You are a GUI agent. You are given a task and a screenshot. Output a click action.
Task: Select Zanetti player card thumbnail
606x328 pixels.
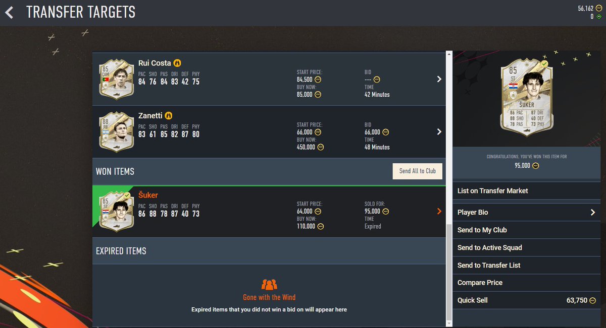coord(117,132)
